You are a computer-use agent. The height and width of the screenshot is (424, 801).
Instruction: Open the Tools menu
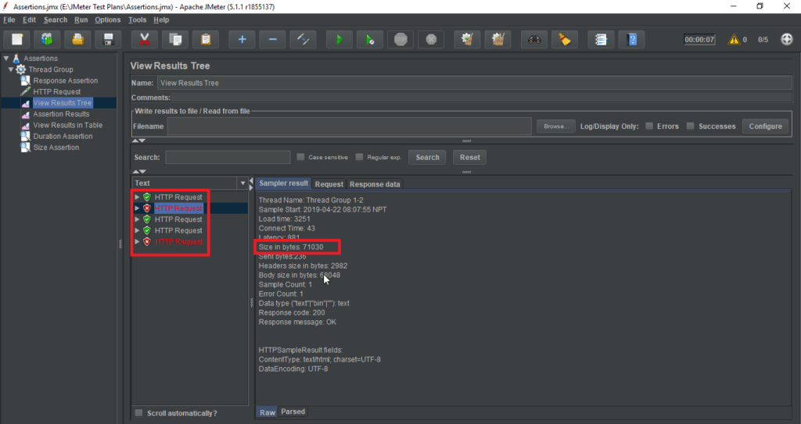137,20
